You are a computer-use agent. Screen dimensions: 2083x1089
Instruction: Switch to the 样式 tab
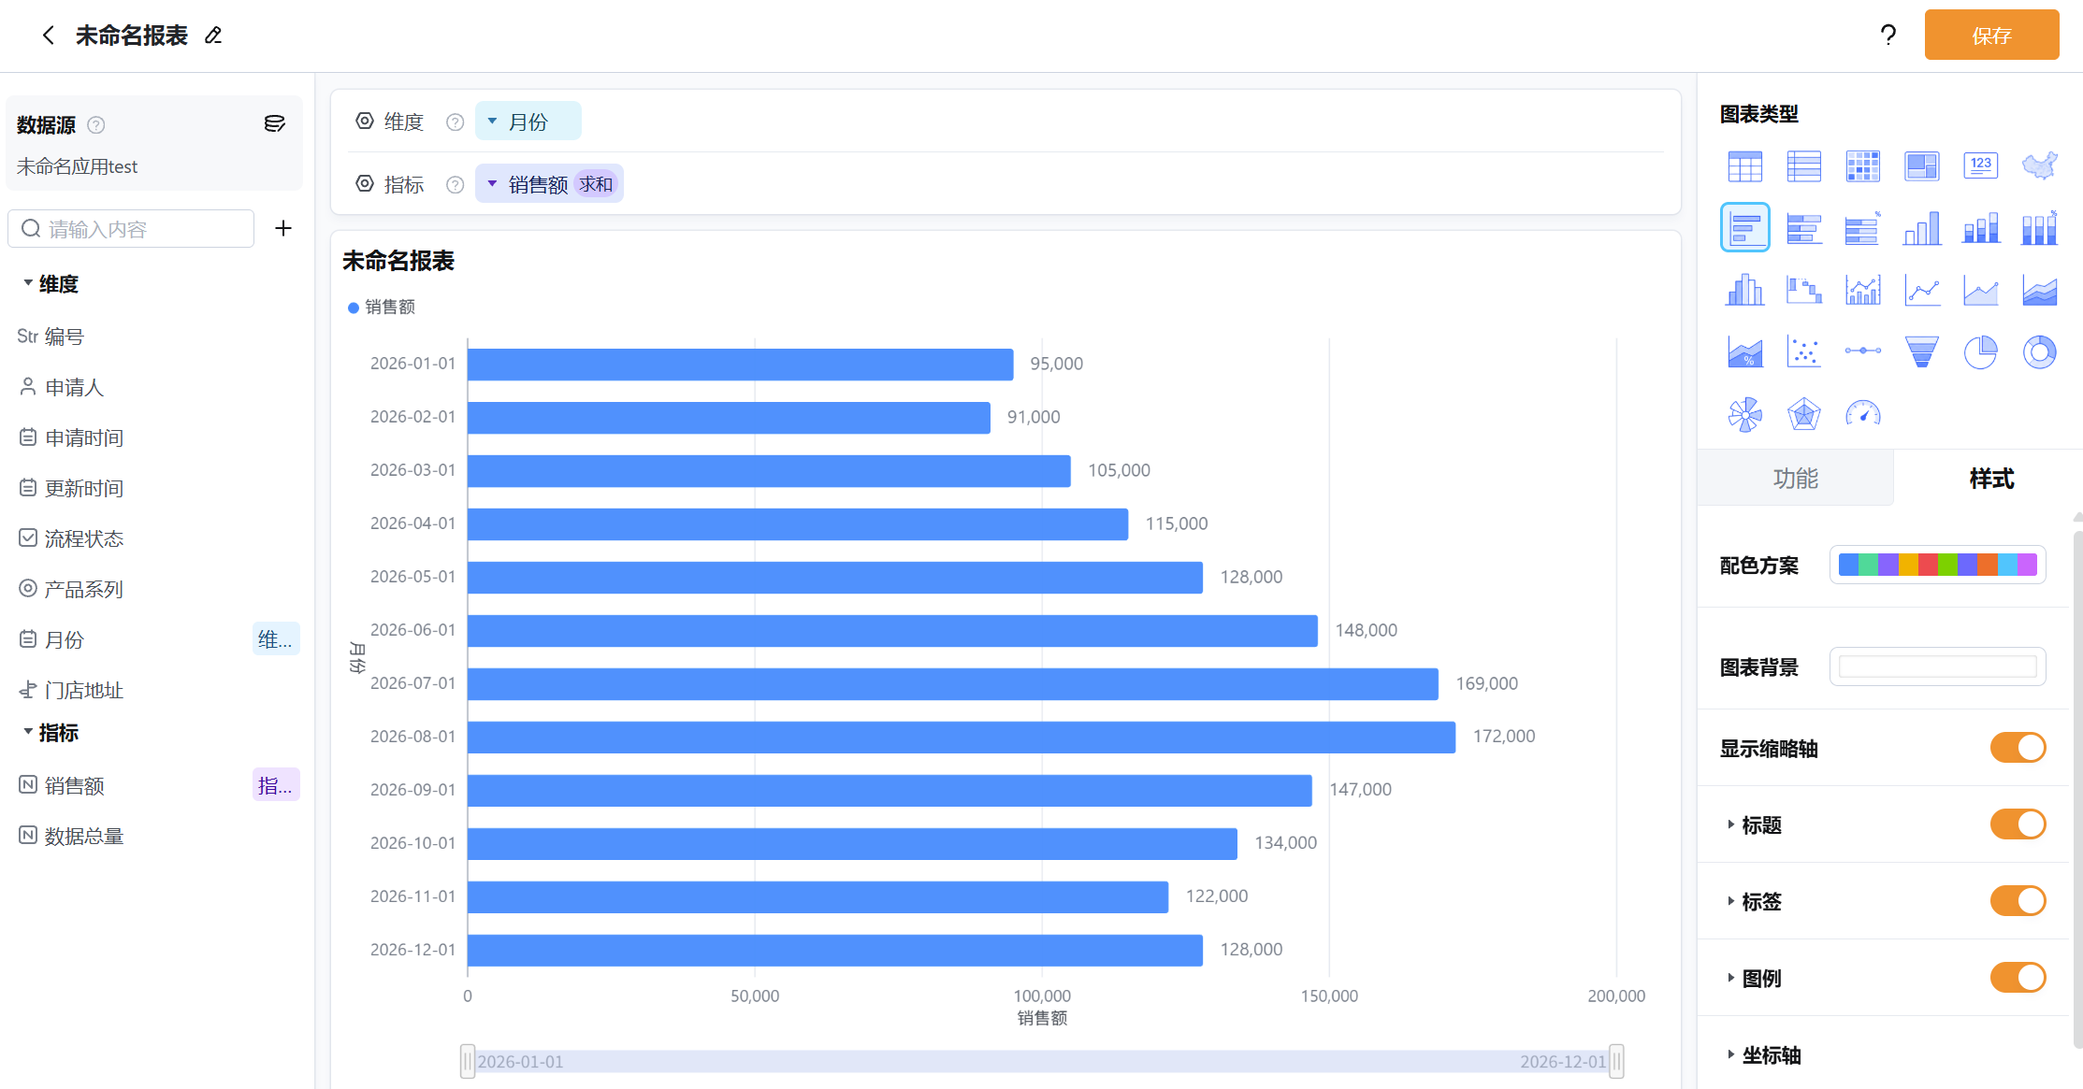1991,479
